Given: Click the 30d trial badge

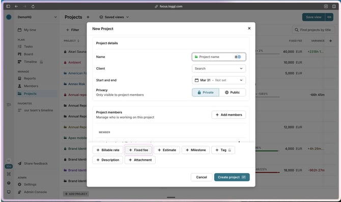Looking at the screenshot, I should coord(9,166).
